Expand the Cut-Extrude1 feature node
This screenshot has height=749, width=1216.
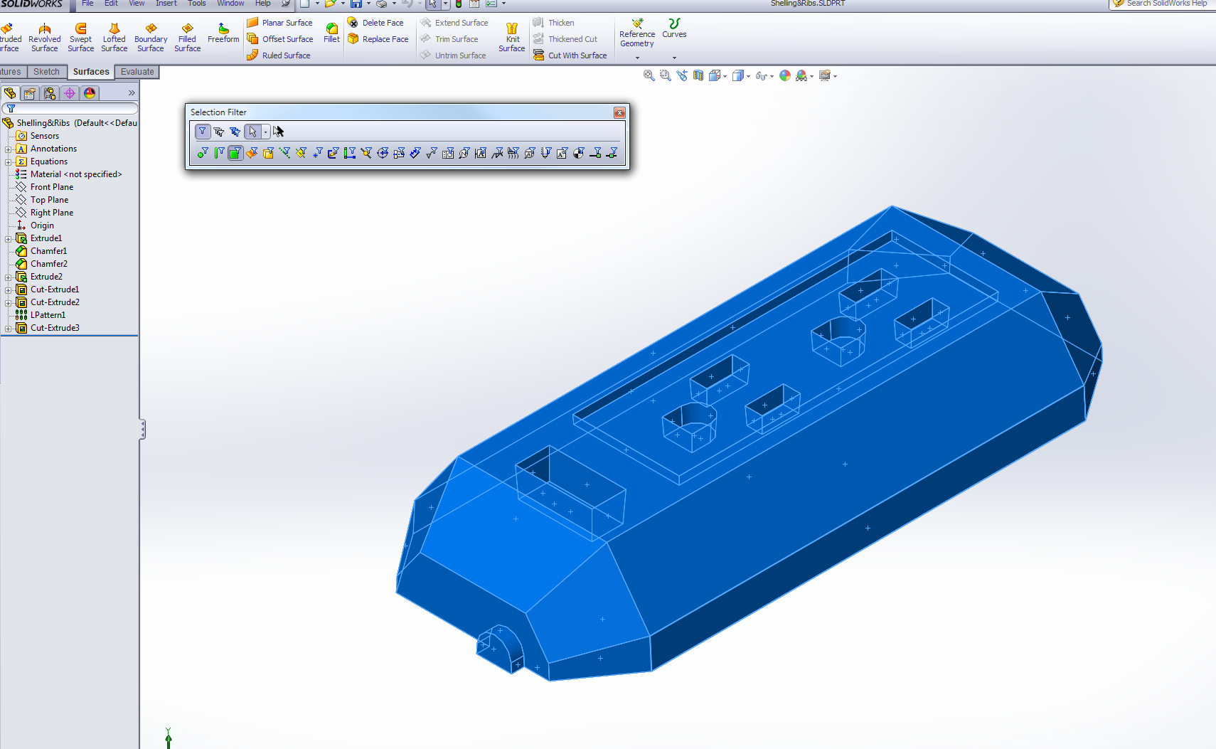point(8,290)
